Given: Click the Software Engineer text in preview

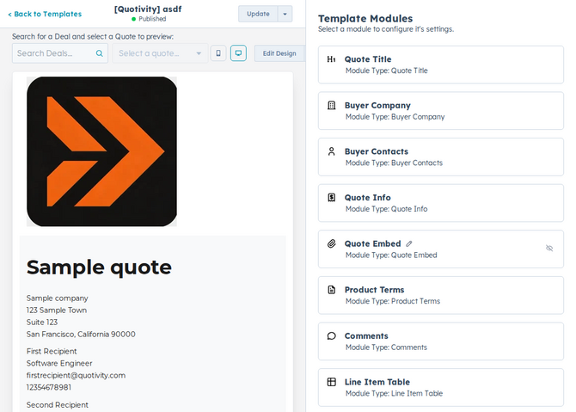Looking at the screenshot, I should pos(59,363).
